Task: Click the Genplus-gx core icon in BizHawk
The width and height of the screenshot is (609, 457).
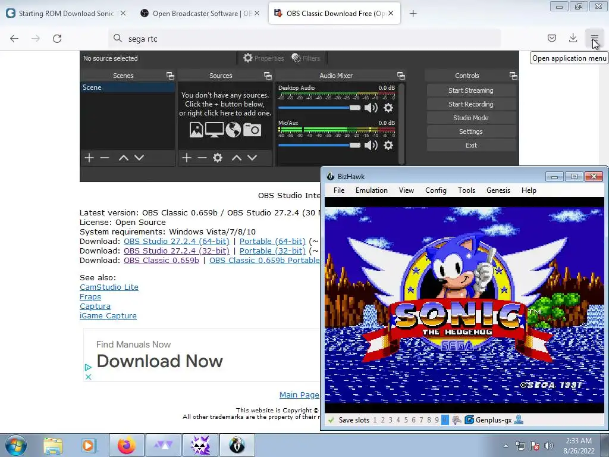Action: click(469, 420)
